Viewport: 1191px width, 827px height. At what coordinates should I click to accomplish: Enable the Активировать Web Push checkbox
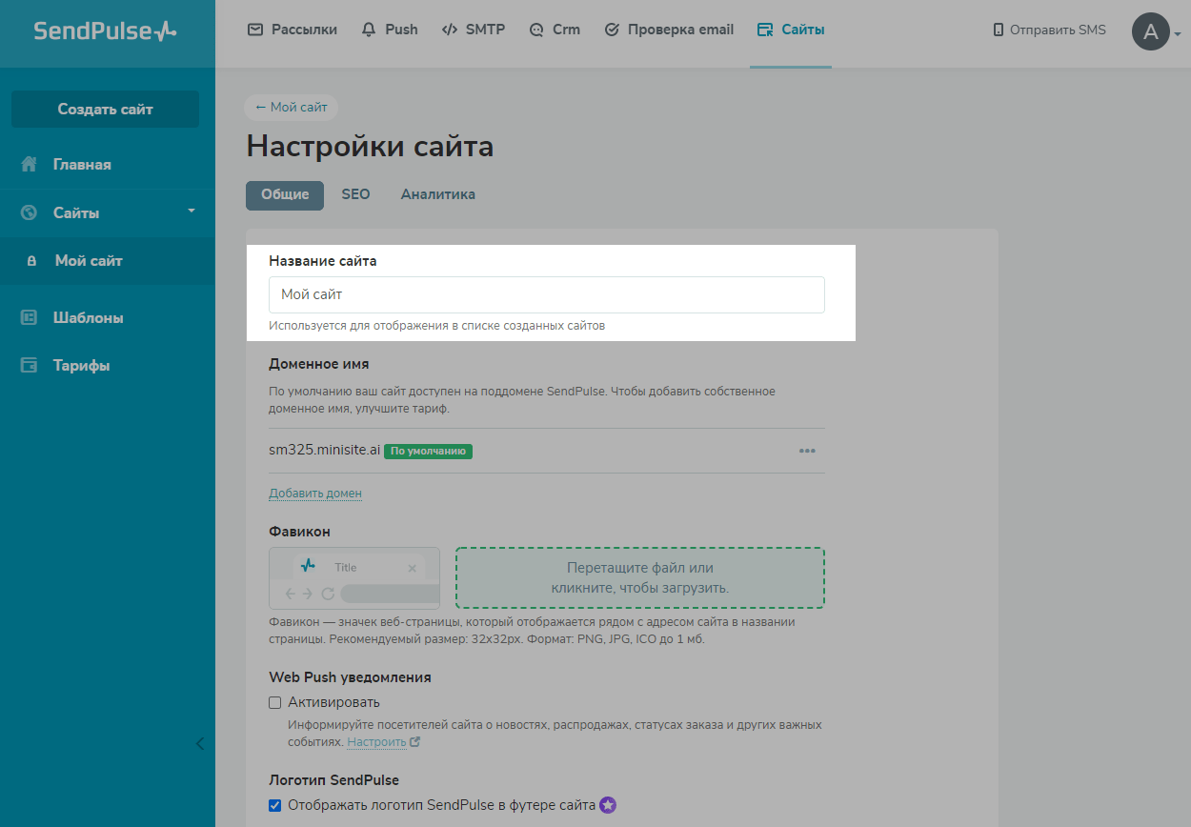tap(274, 702)
